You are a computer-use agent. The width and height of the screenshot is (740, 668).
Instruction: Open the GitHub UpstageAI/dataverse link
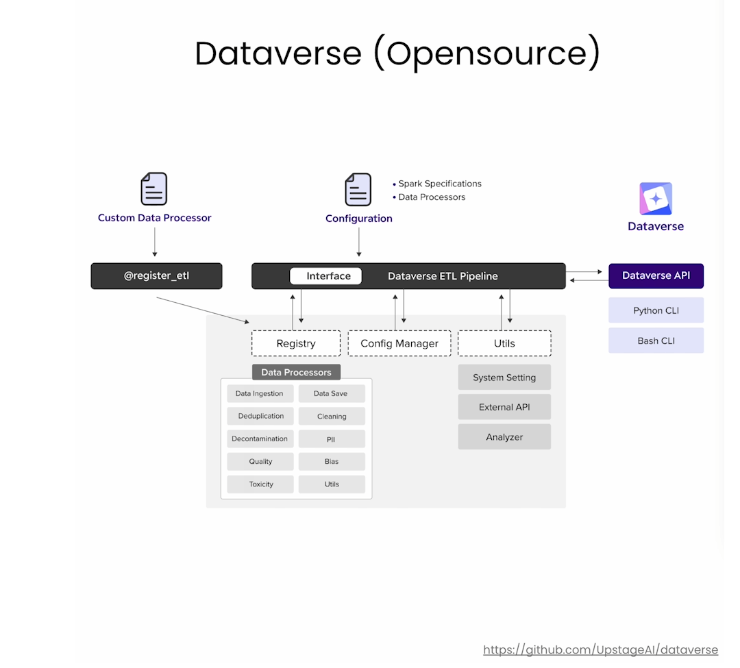tap(600, 650)
